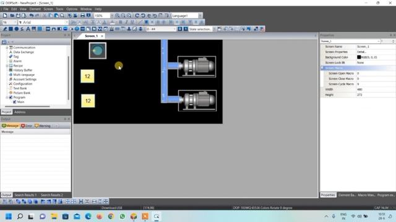Select Data Exchange in project tree

point(24,52)
